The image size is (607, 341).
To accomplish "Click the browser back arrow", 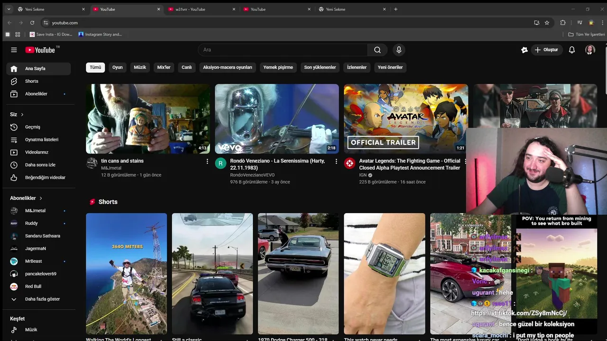I will [x=9, y=23].
